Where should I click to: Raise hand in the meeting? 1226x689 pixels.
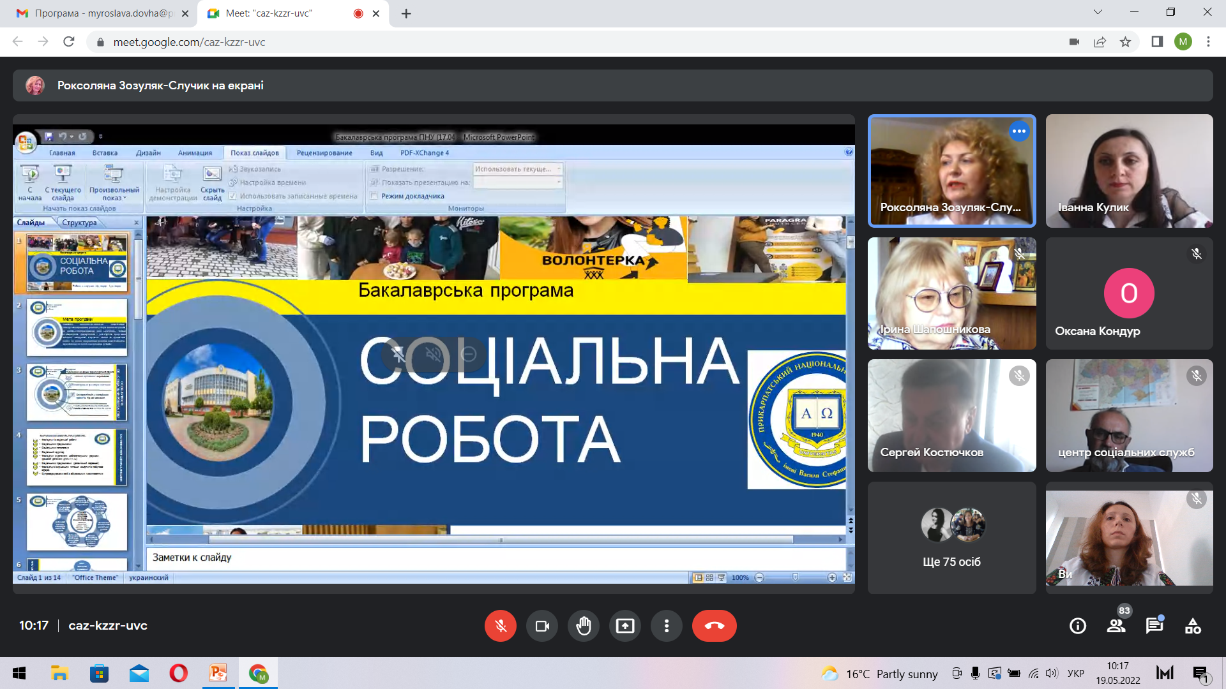tap(583, 626)
